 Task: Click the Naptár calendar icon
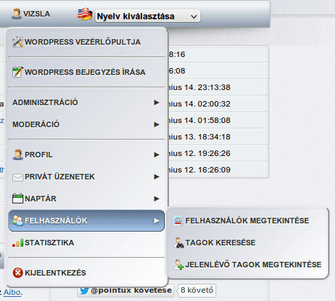click(x=18, y=199)
